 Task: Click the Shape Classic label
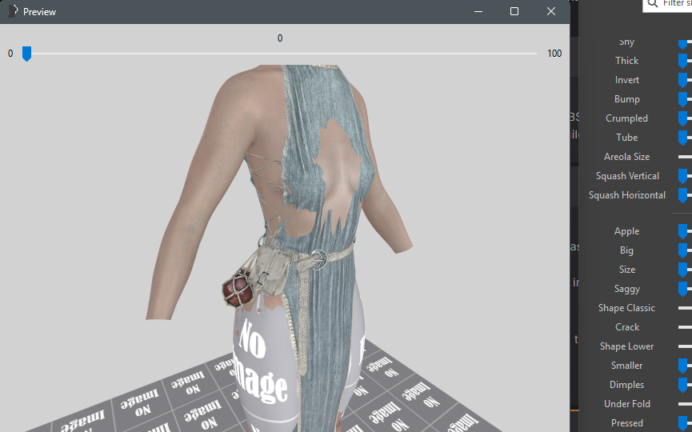tap(626, 308)
